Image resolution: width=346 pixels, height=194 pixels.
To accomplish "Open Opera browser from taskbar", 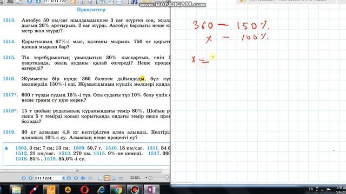I will [84, 189].
